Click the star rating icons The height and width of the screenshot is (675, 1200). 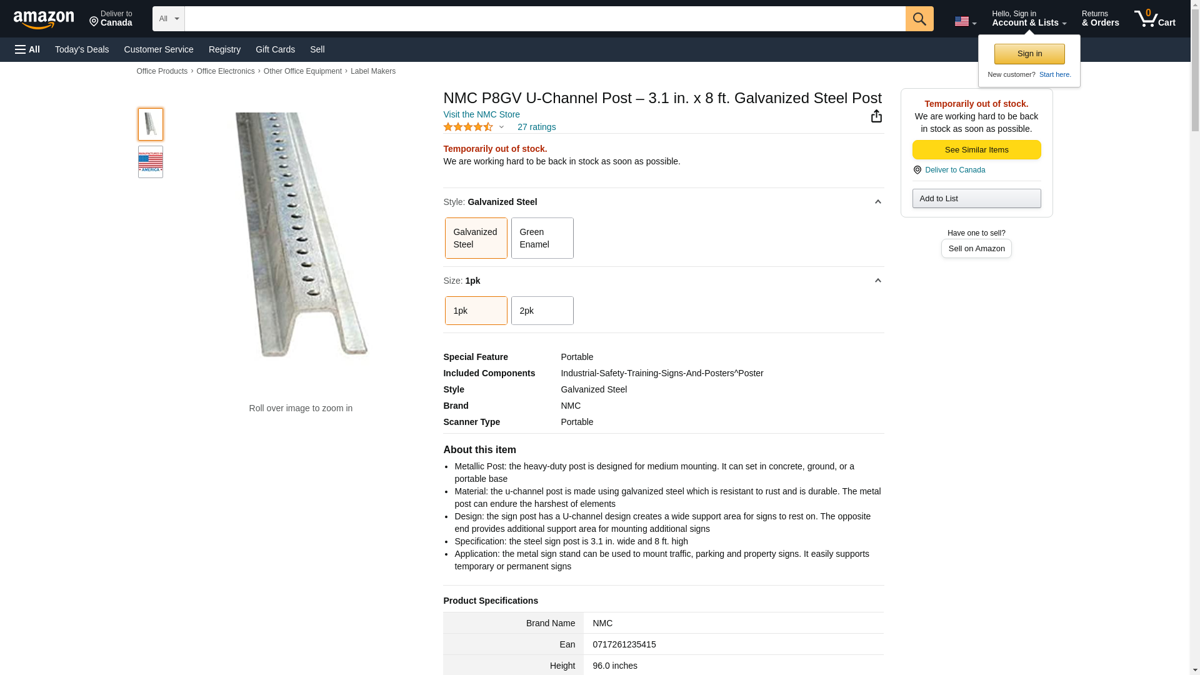(x=468, y=127)
